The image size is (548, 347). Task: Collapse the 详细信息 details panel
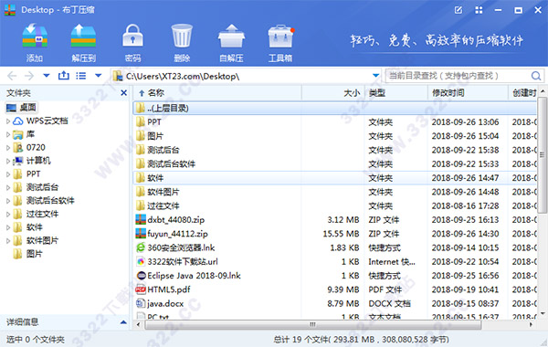(x=123, y=321)
